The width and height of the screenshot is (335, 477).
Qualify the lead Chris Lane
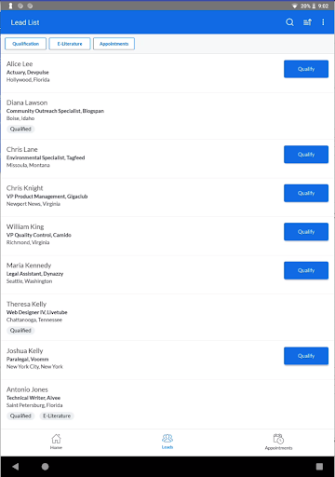click(306, 155)
